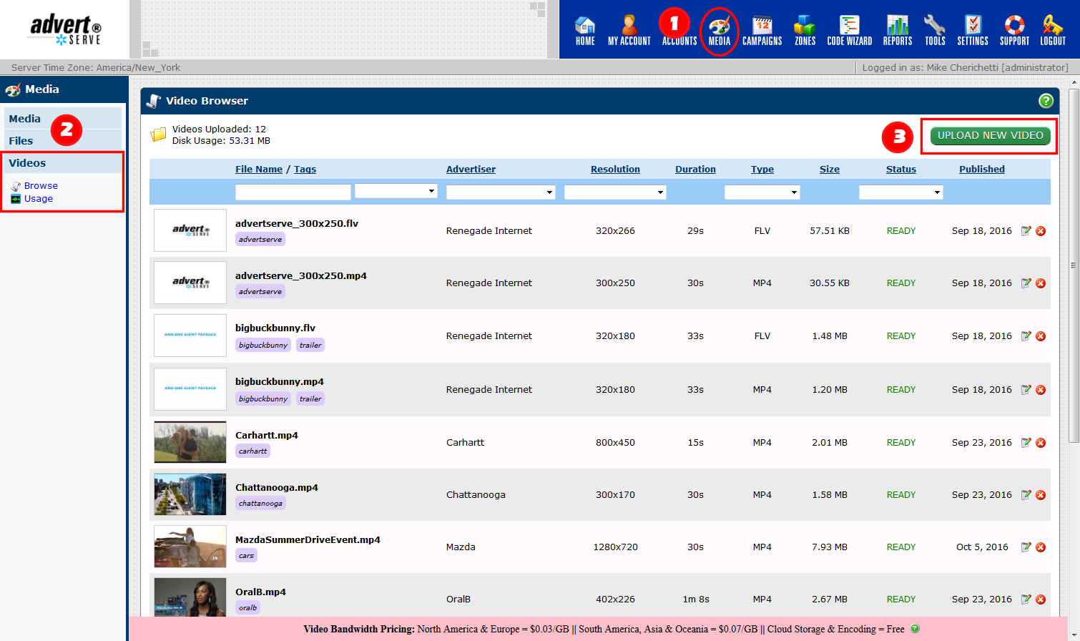Sort by File Name column

pyautogui.click(x=259, y=170)
